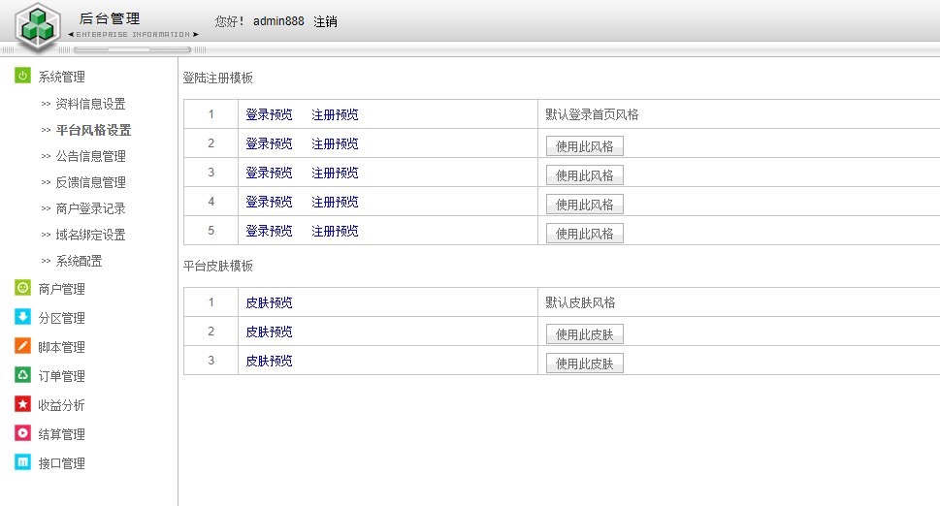Click the orange pencil icon for 脚本管理

click(x=22, y=346)
